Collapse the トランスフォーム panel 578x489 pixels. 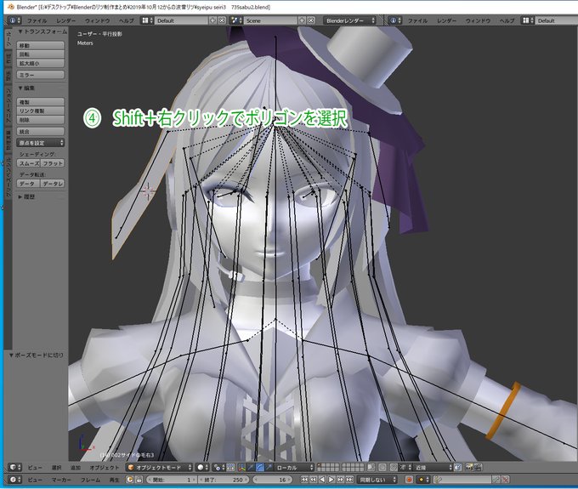(x=42, y=31)
